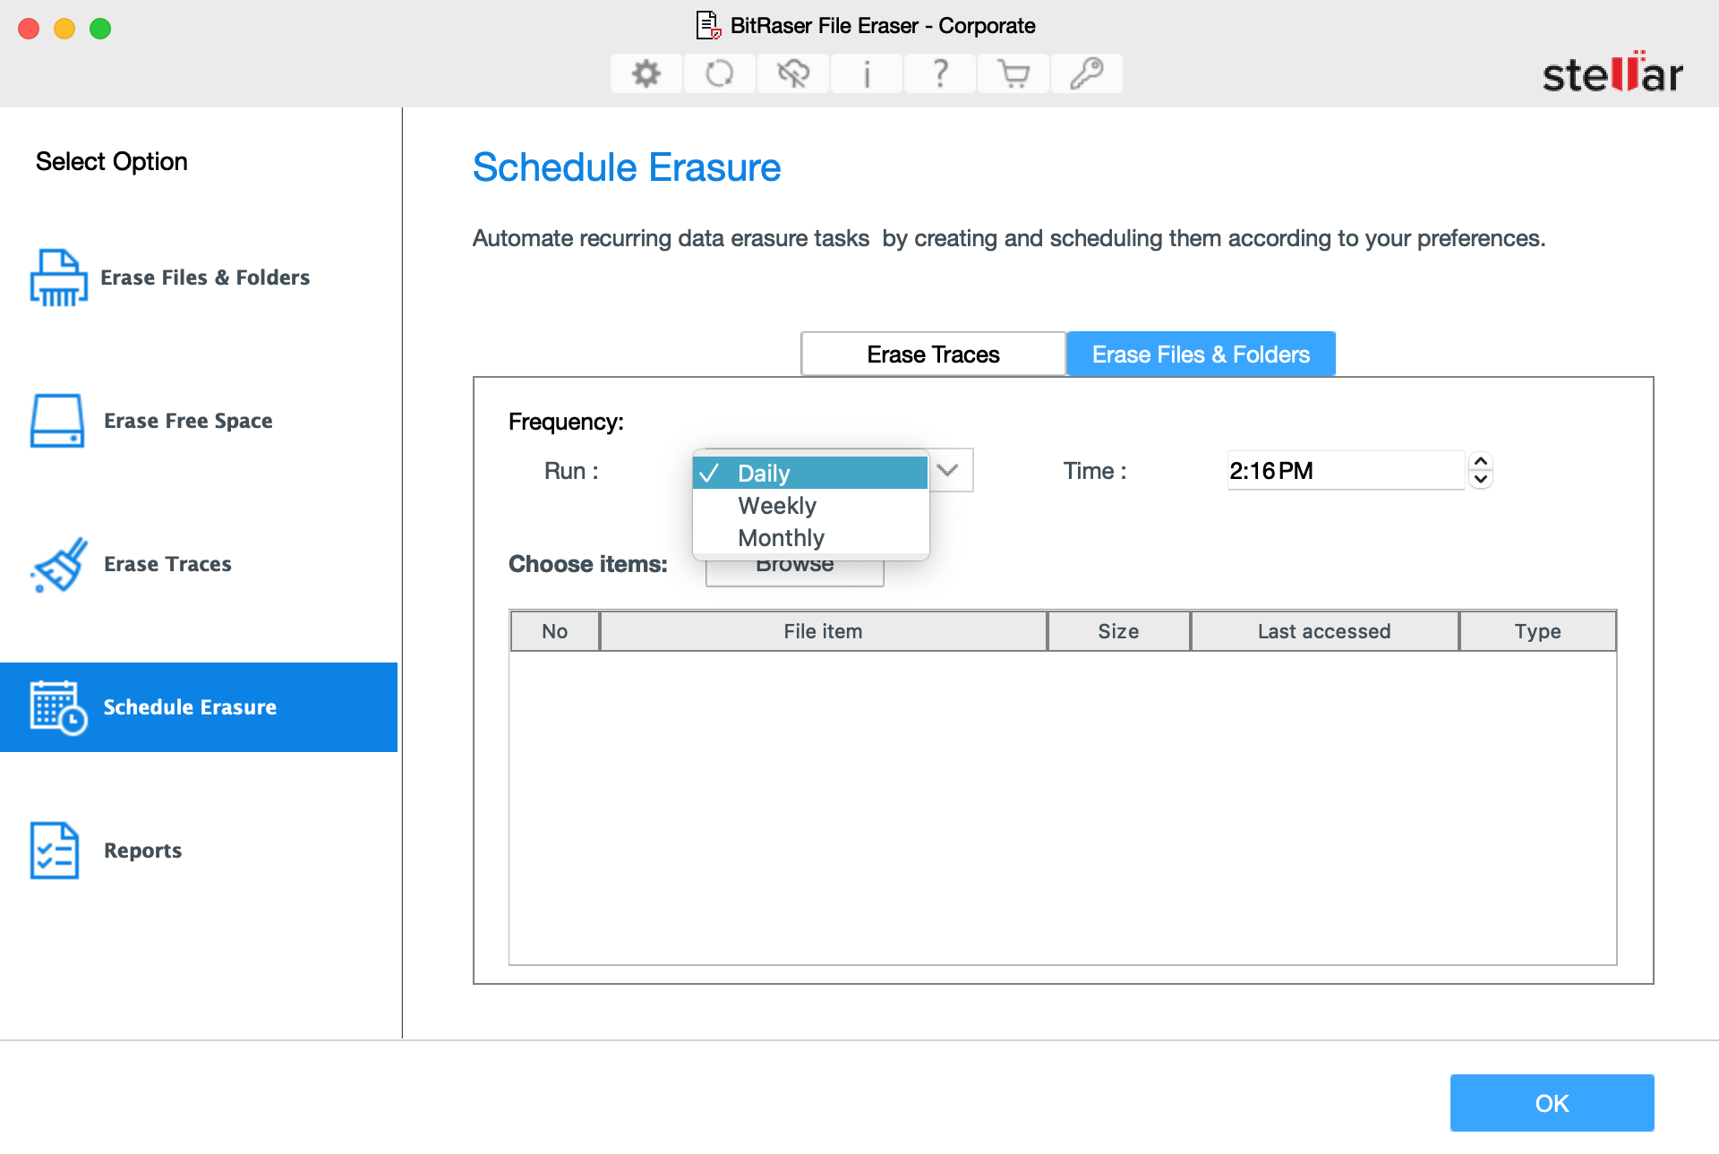This screenshot has width=1719, height=1154.
Task: Choose Weekly from Run dropdown
Action: coord(810,506)
